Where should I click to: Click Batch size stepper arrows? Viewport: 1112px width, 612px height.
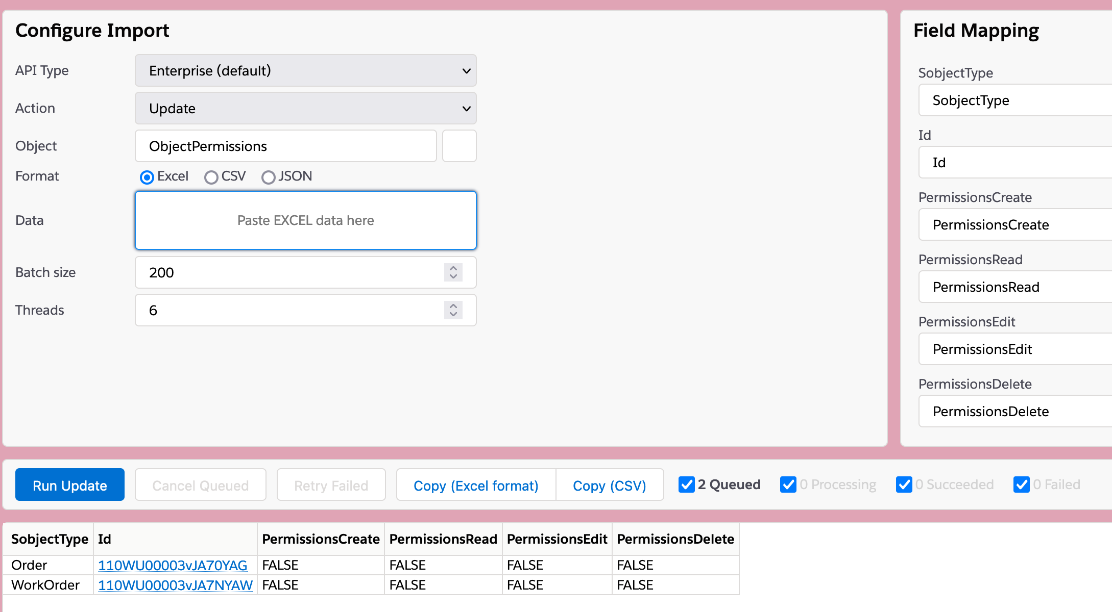click(x=453, y=272)
